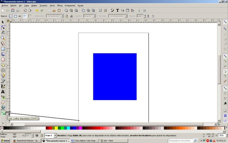This screenshot has height=143, width=228.
Task: Redo with the green arrow
Action: [42, 10]
